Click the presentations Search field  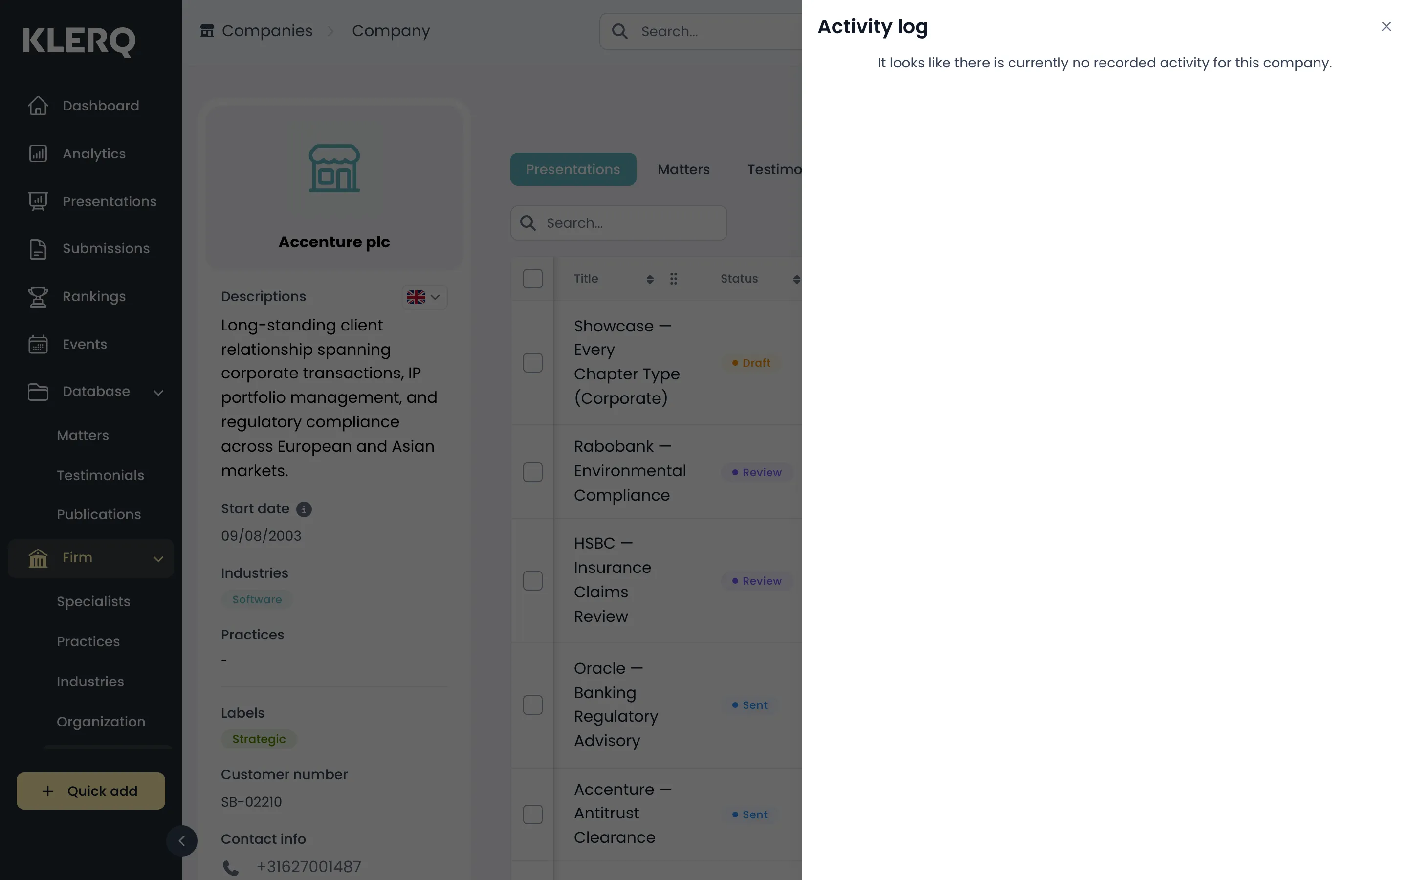(618, 223)
